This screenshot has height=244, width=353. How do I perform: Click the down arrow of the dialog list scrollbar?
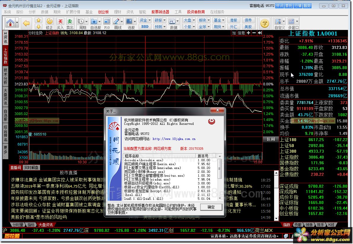click(220, 198)
